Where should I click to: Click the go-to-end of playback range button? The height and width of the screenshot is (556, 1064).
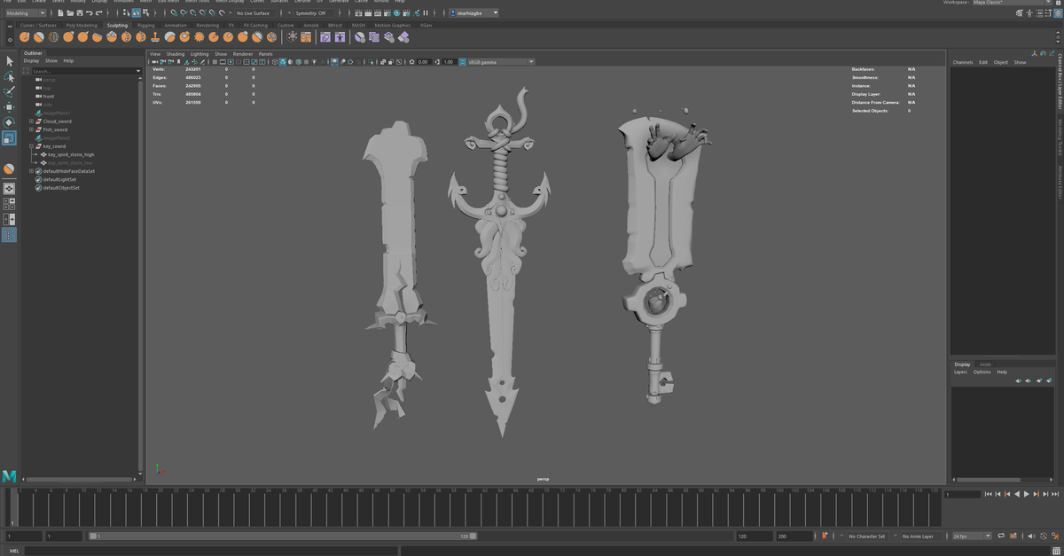(x=1053, y=494)
